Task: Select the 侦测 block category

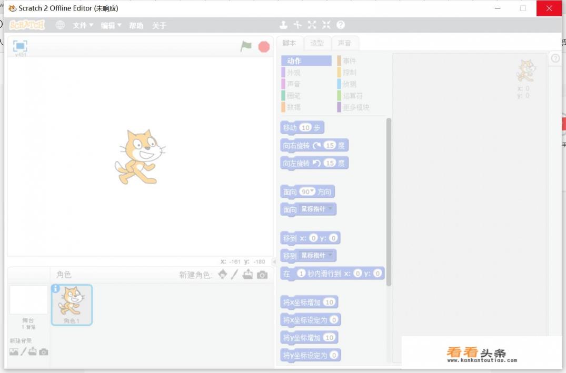Action: click(350, 84)
